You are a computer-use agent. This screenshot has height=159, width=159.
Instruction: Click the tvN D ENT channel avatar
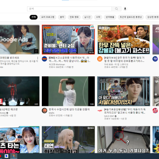click(x=100, y=111)
